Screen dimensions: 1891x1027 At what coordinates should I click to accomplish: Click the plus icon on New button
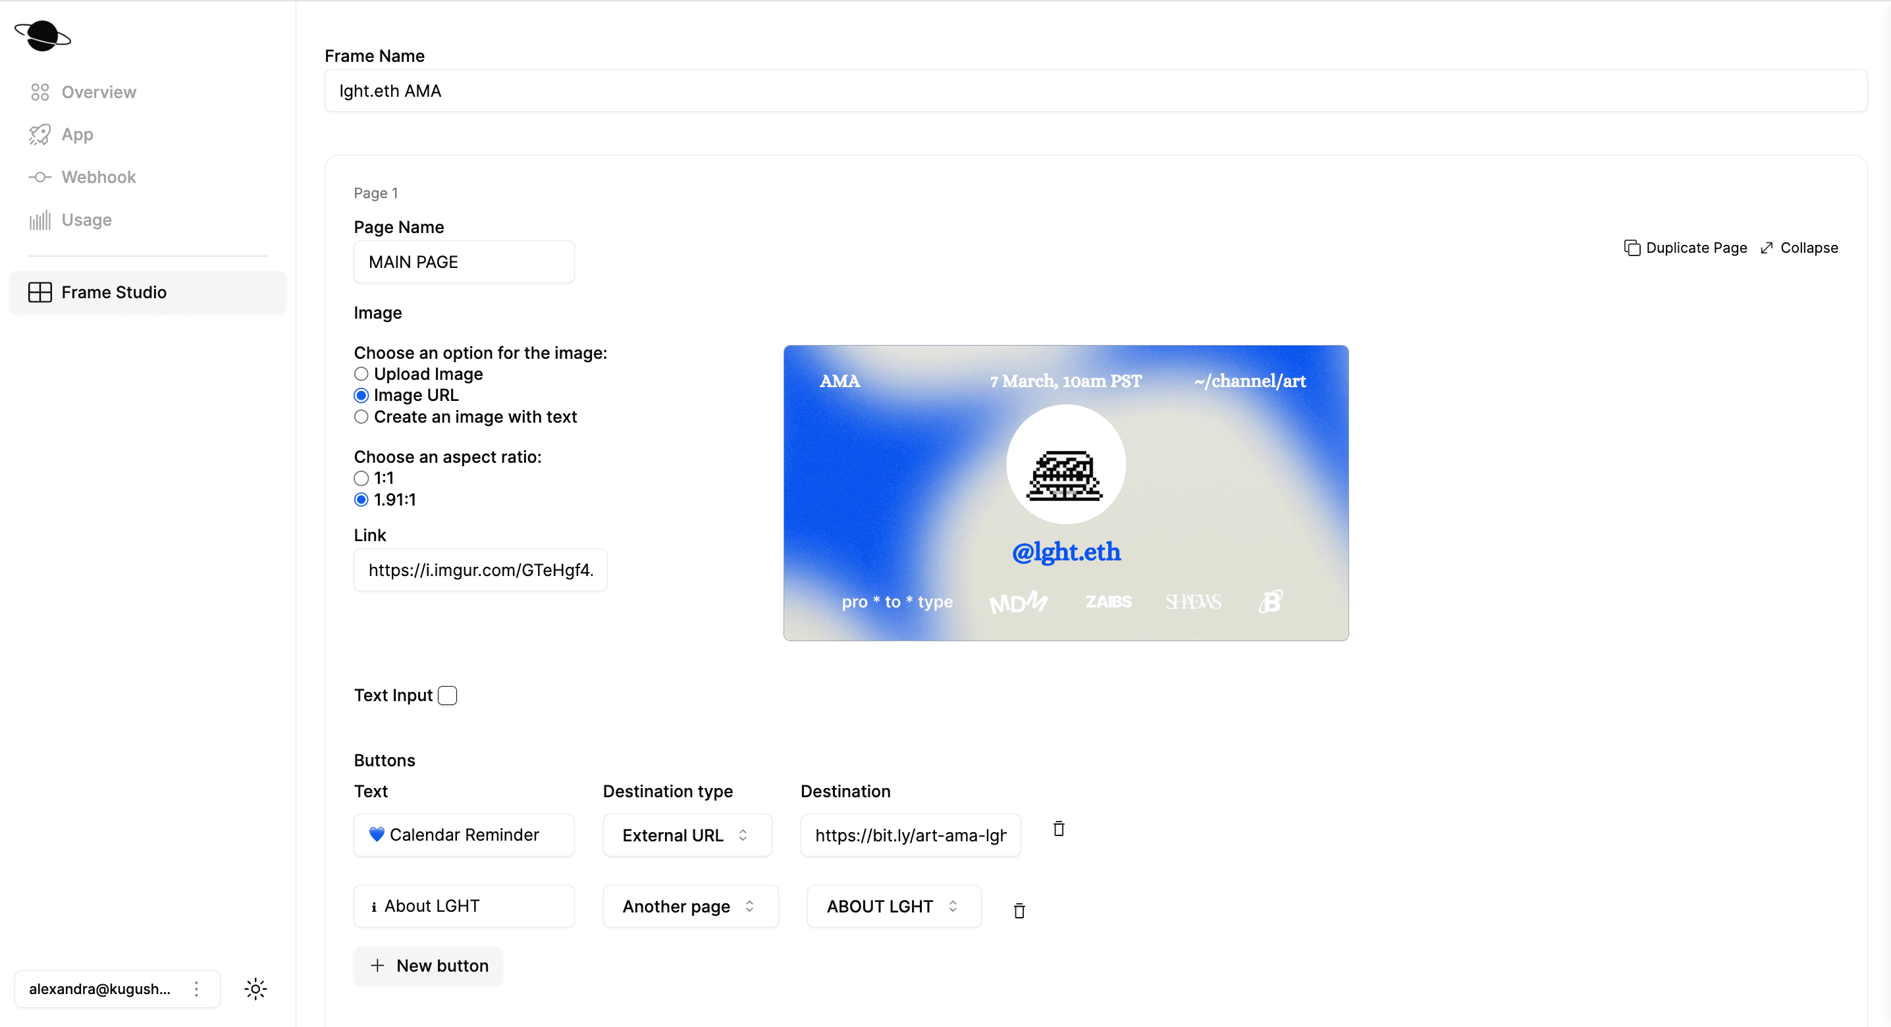pos(377,965)
